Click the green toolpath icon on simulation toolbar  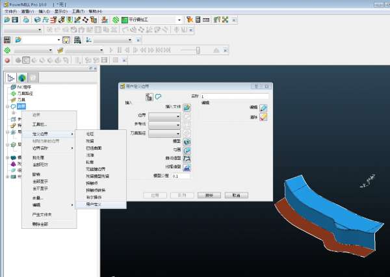[x=7, y=50]
